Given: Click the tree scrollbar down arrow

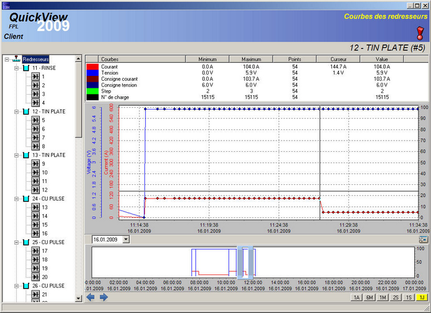Looking at the screenshot, I should click(78, 298).
